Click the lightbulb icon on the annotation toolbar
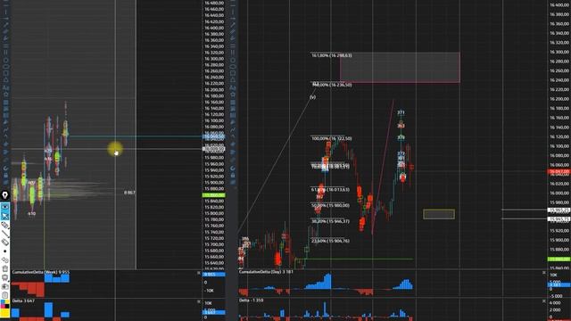This screenshot has height=321, width=571. coord(4,195)
